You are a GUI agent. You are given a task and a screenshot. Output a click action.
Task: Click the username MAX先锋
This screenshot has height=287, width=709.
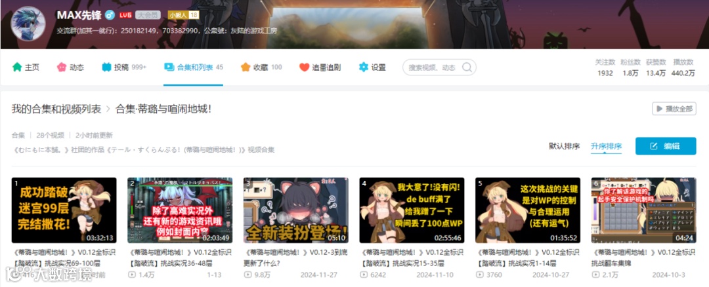tap(78, 15)
